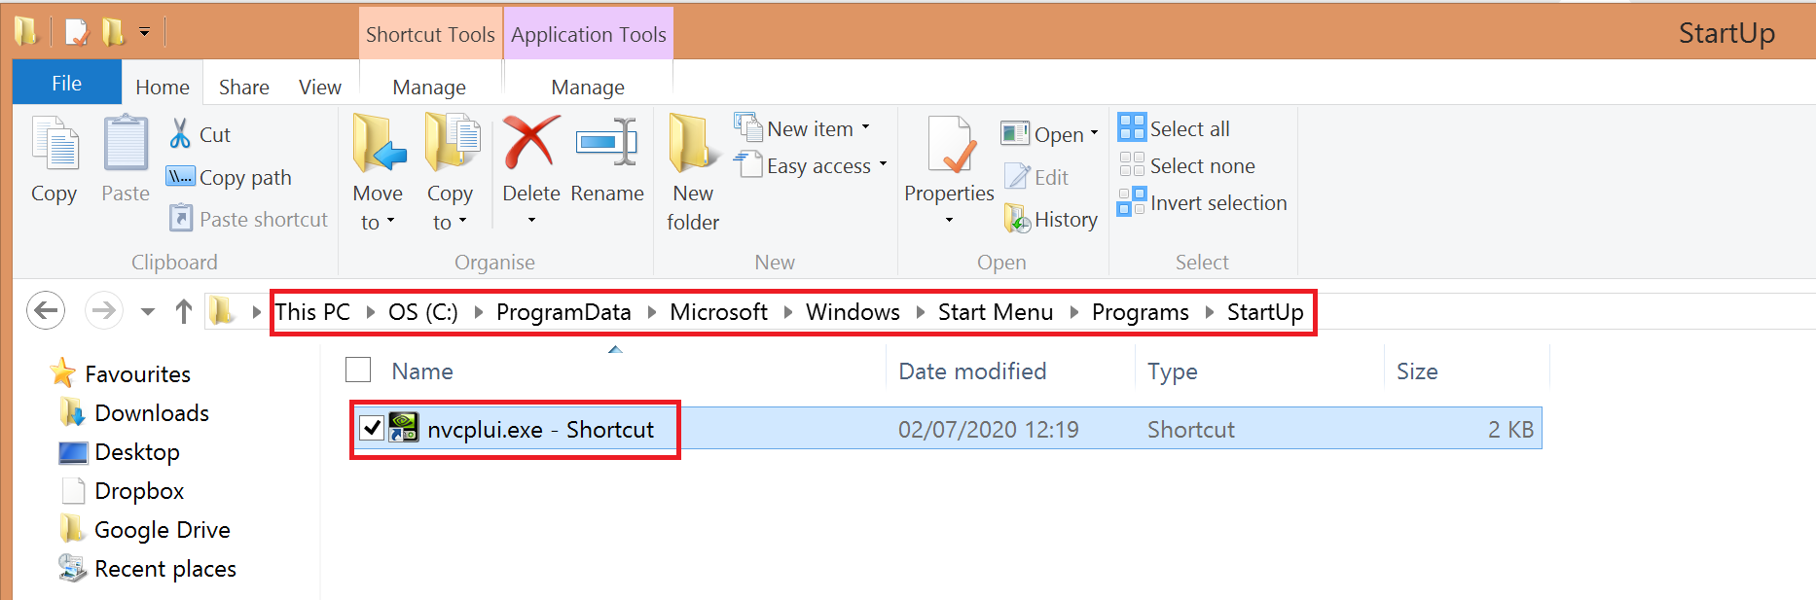Image resolution: width=1816 pixels, height=600 pixels.
Task: Click Copy path in the ribbon
Action: (x=230, y=177)
